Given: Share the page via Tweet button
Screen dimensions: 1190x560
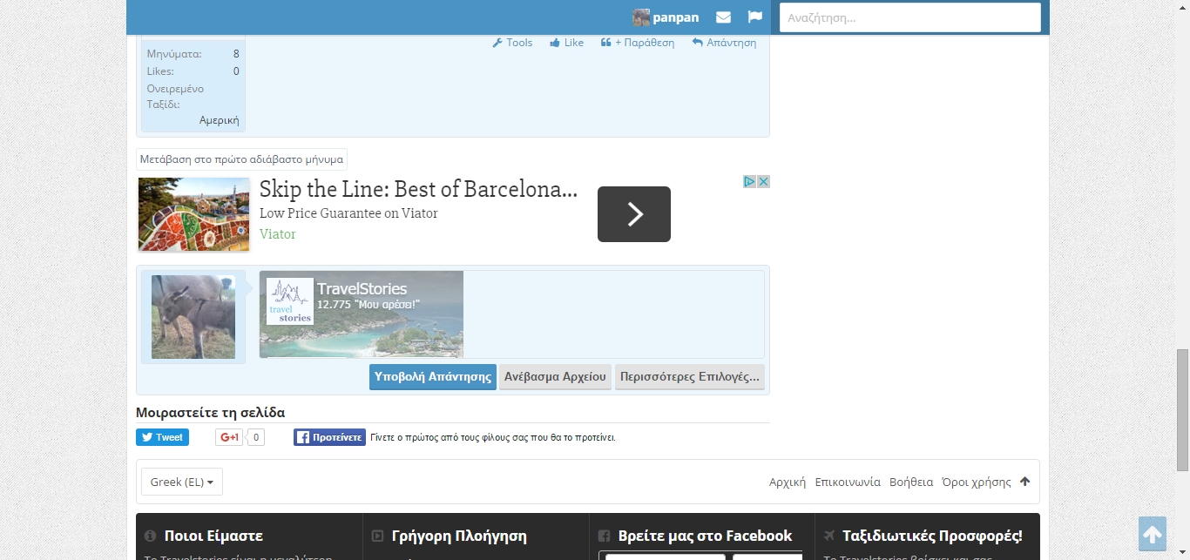Looking at the screenshot, I should [x=162, y=437].
